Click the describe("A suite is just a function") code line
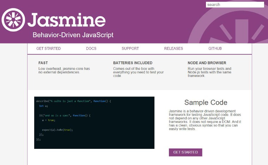Image resolution: width=268 pixels, height=165 pixels. pyautogui.click(x=73, y=101)
